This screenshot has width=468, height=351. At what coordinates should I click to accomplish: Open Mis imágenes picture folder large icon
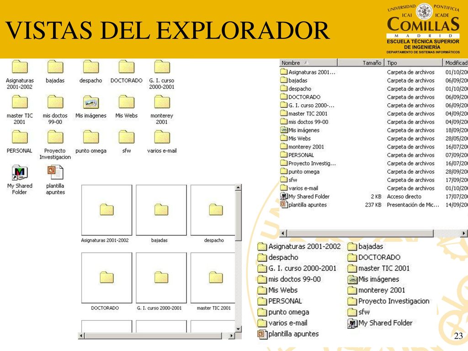coord(91,102)
